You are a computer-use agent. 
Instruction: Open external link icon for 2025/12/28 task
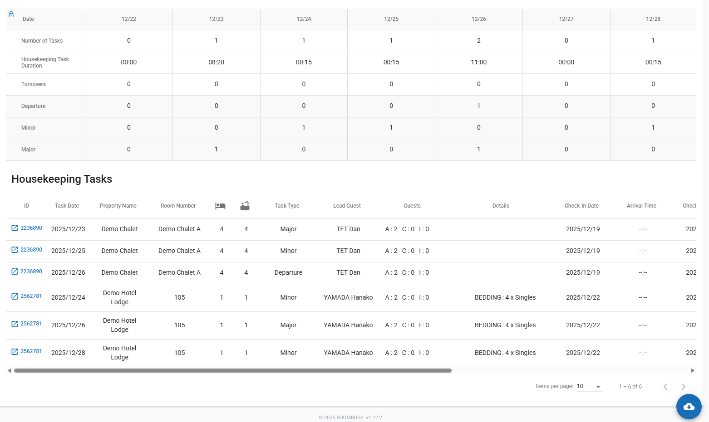[x=15, y=352]
